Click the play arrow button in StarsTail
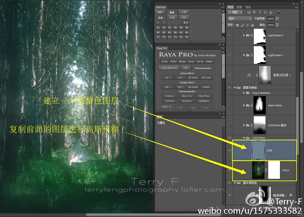This screenshot has height=217, width=304. point(158,23)
